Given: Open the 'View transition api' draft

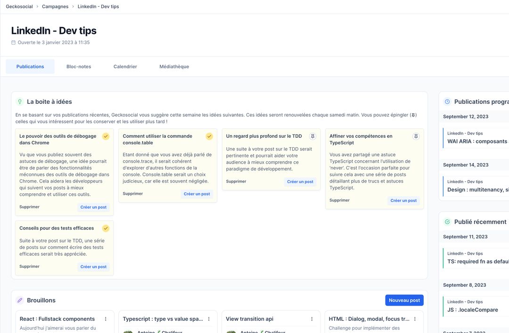Looking at the screenshot, I should [250, 319].
